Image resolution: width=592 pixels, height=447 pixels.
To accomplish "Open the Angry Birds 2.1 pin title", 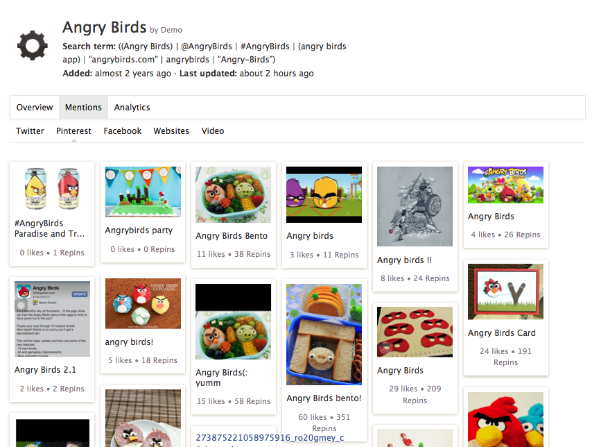I will click(45, 370).
